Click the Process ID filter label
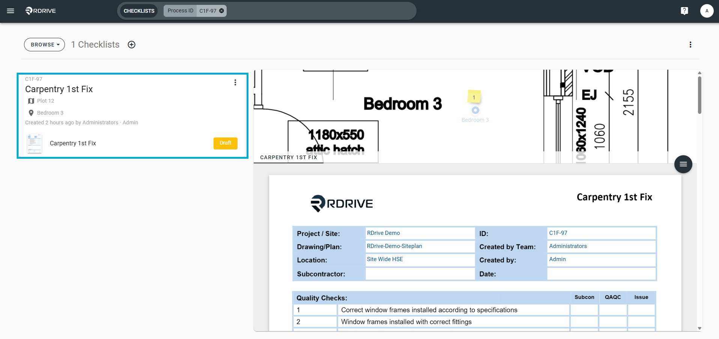The height and width of the screenshot is (339, 719). (181, 11)
